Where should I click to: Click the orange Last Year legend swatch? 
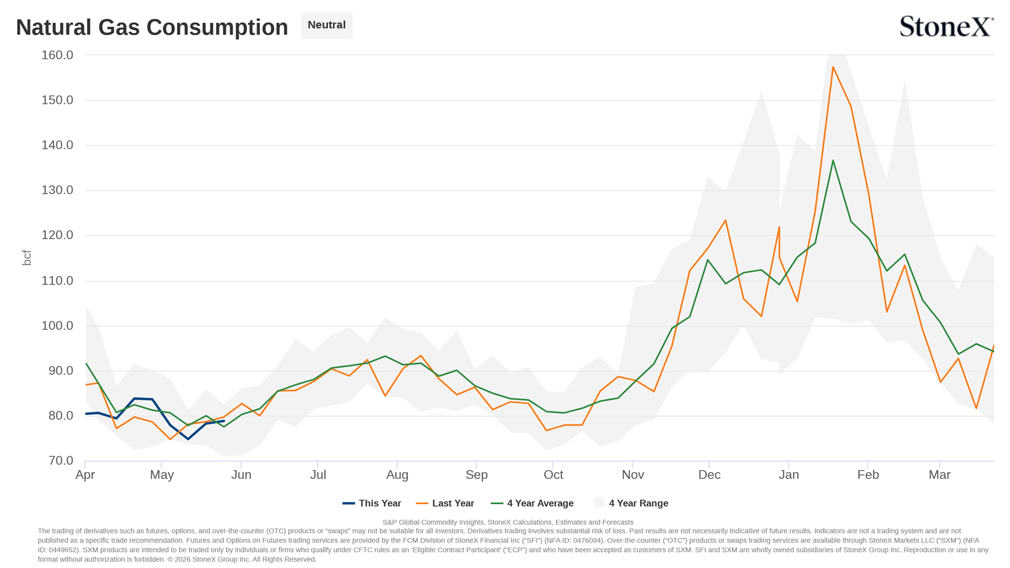coord(422,503)
